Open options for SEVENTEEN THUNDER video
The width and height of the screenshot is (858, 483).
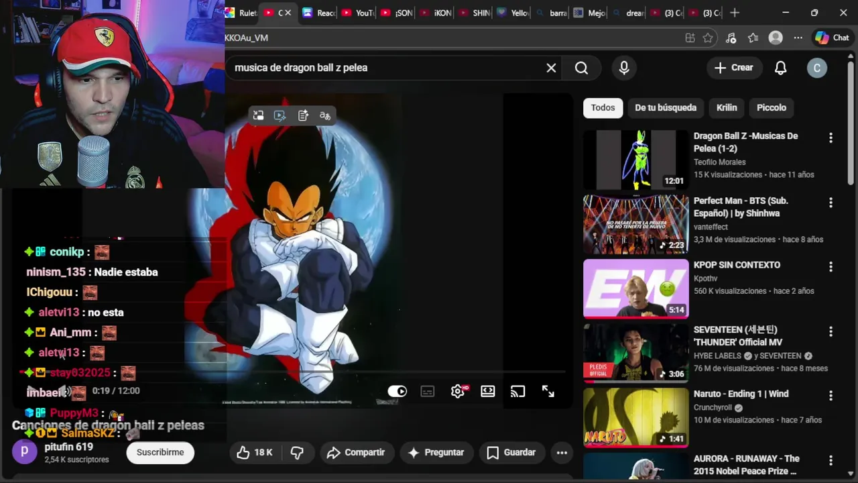[831, 331]
